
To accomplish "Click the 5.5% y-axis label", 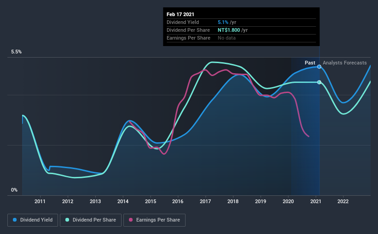I will click(x=16, y=52).
